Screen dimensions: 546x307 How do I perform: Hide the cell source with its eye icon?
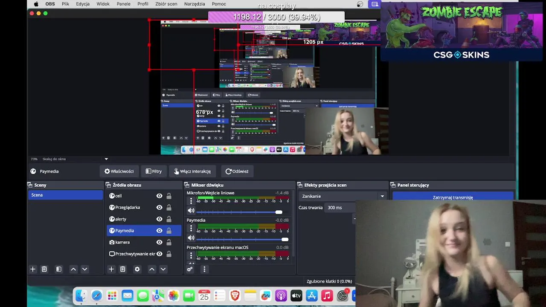159,196
